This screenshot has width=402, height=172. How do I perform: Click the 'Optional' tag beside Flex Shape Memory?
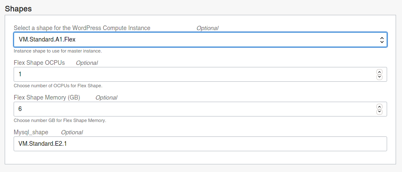tap(106, 97)
